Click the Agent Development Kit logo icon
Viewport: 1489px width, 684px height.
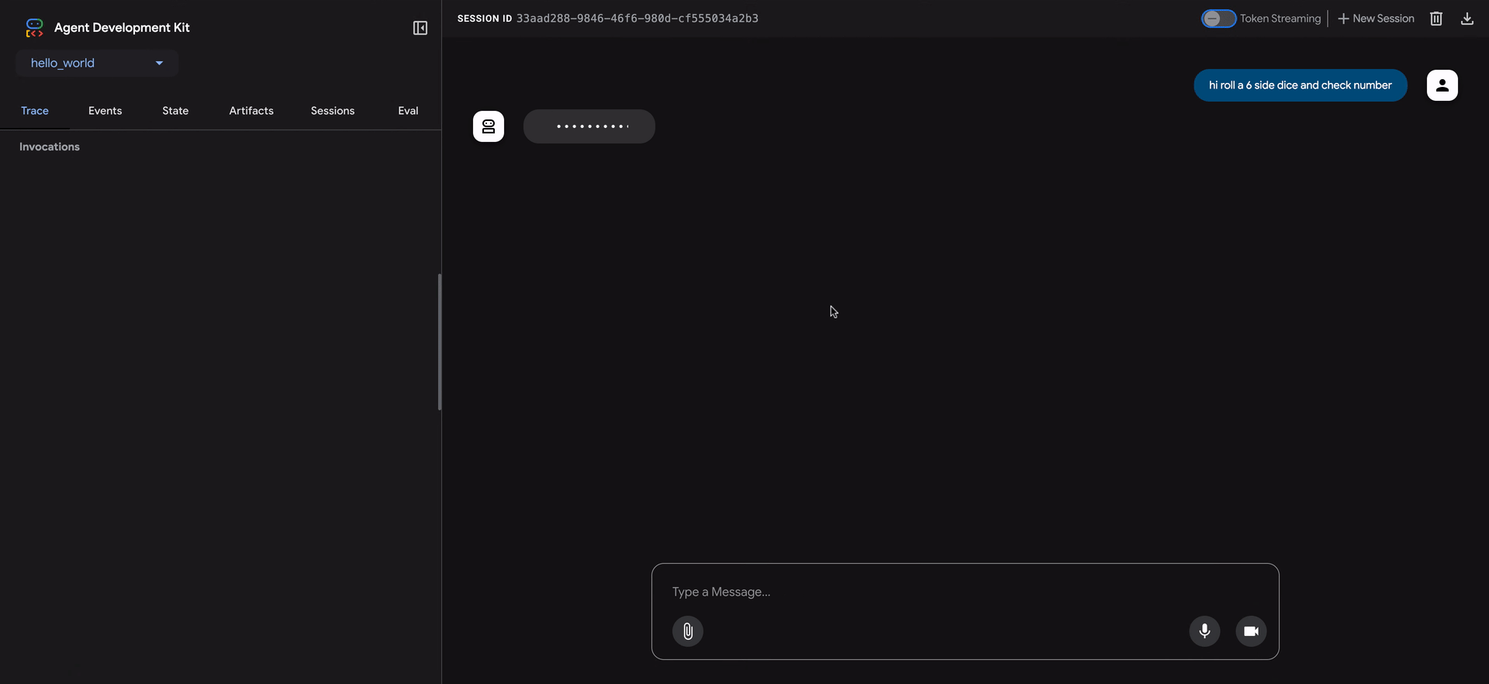pos(34,28)
